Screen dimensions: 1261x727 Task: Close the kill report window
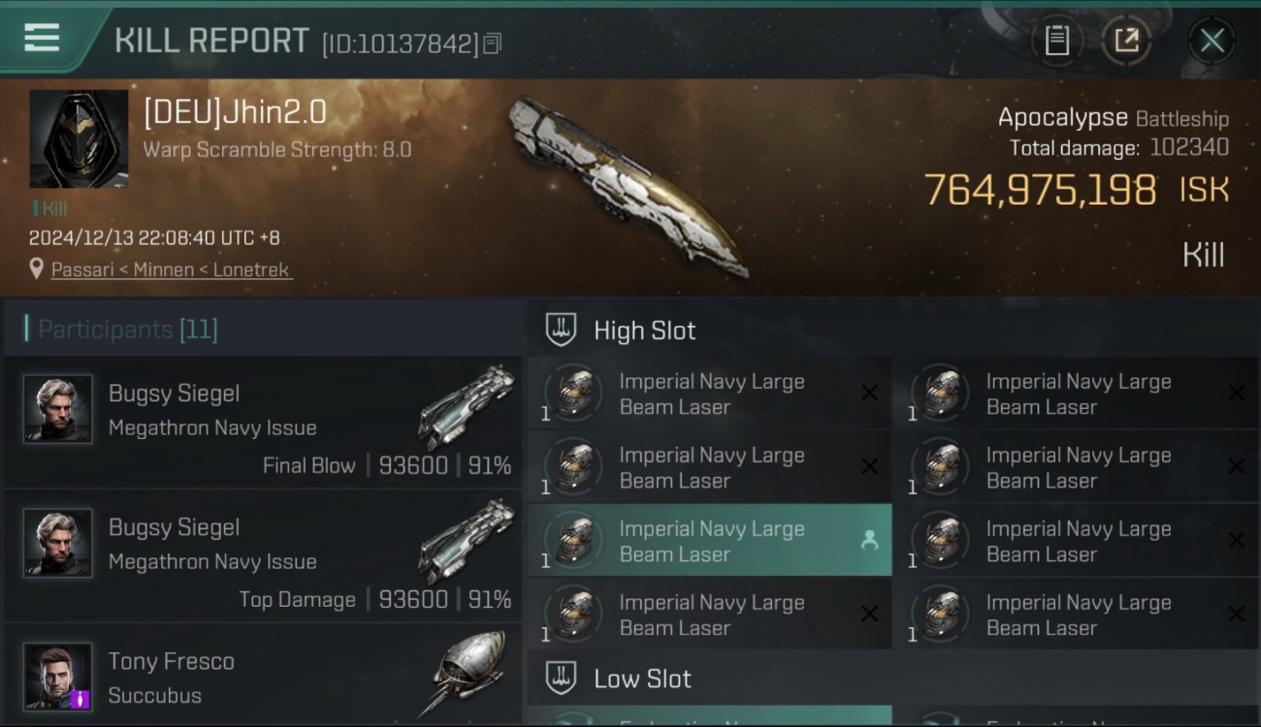[x=1212, y=41]
